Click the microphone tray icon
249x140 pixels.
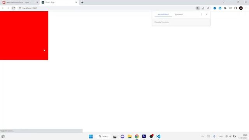214,136
